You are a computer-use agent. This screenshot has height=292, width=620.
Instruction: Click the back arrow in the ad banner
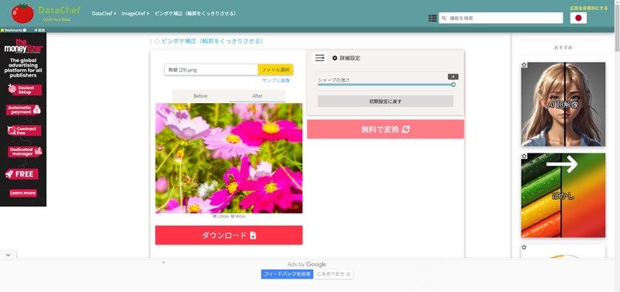click(x=164, y=262)
